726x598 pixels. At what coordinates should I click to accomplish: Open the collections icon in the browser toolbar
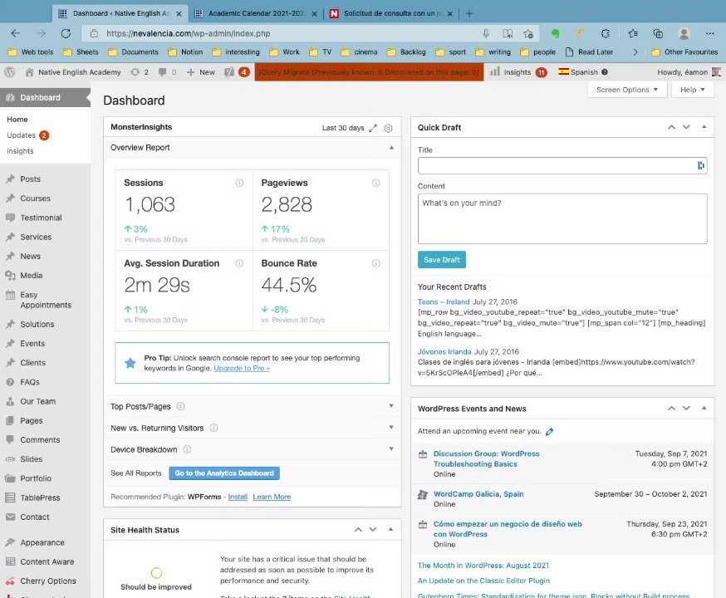coord(658,33)
